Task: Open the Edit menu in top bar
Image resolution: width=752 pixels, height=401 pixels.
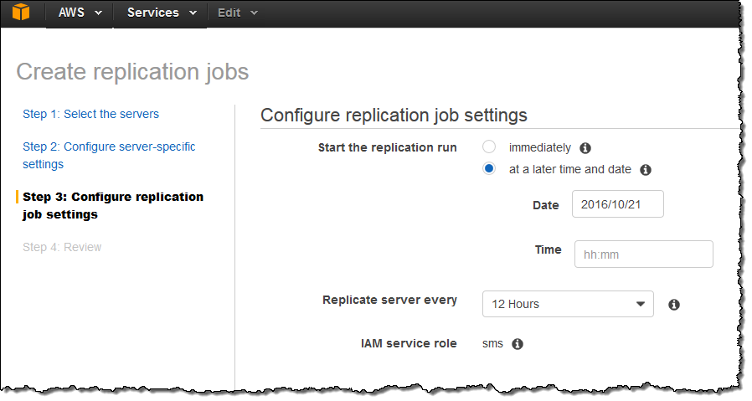Action: 237,13
